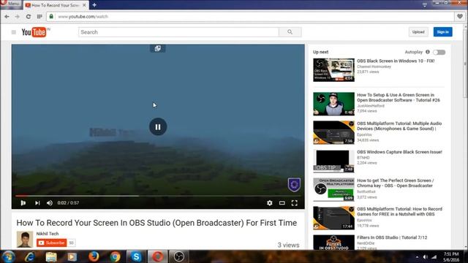This screenshot has width=468, height=263.
Task: Launch Chrome from taskbar
Action: tap(115, 256)
